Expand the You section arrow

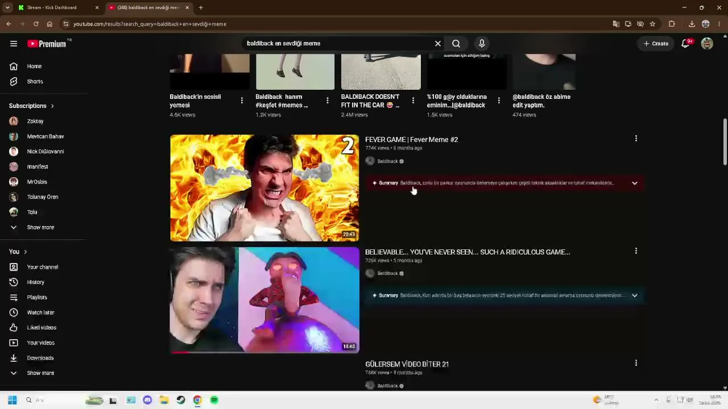25,252
